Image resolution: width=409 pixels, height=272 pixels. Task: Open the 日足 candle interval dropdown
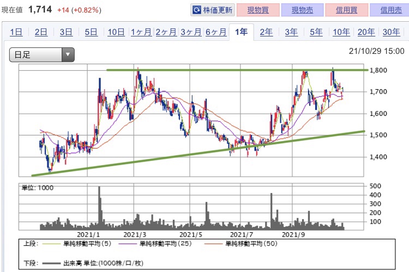point(42,54)
